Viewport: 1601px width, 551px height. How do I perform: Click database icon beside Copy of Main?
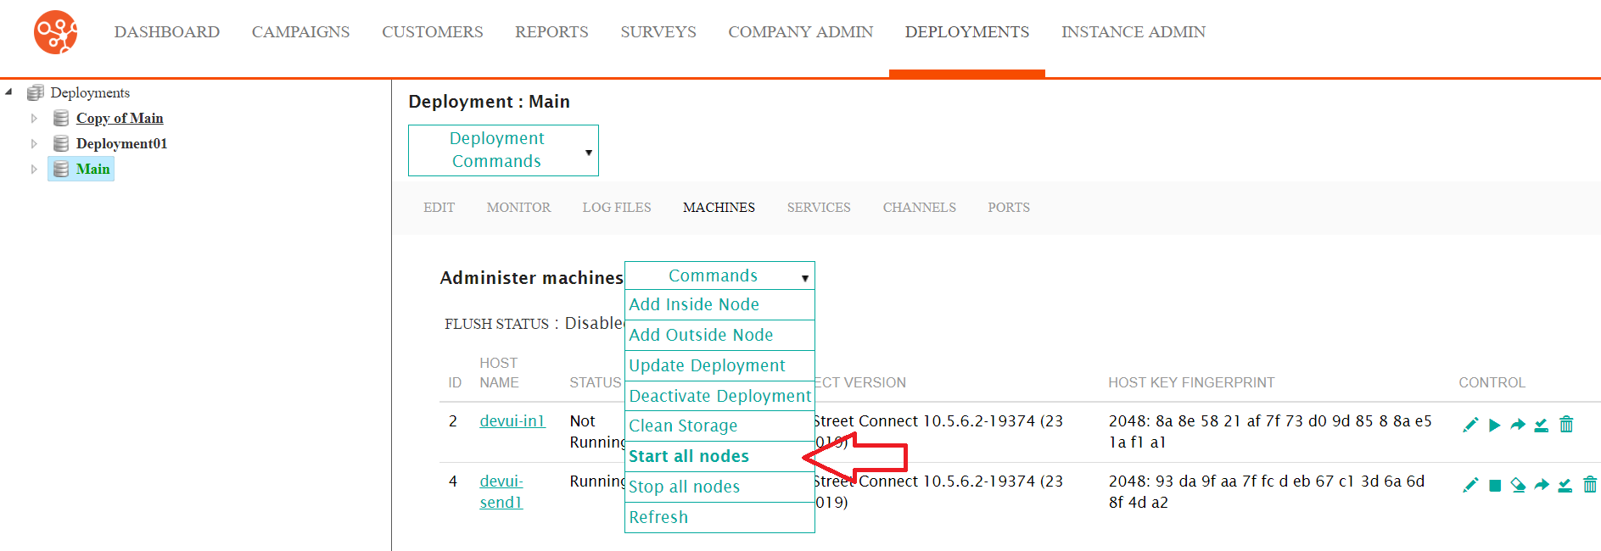(x=61, y=118)
